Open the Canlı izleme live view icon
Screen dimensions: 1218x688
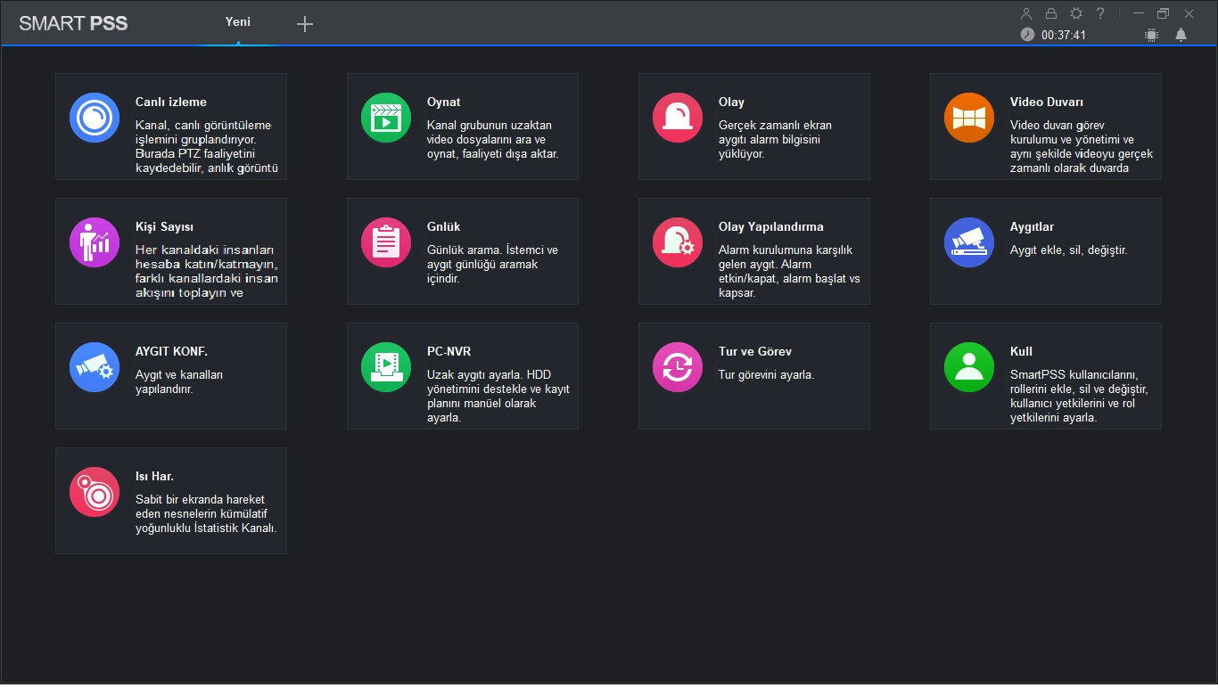tap(95, 118)
